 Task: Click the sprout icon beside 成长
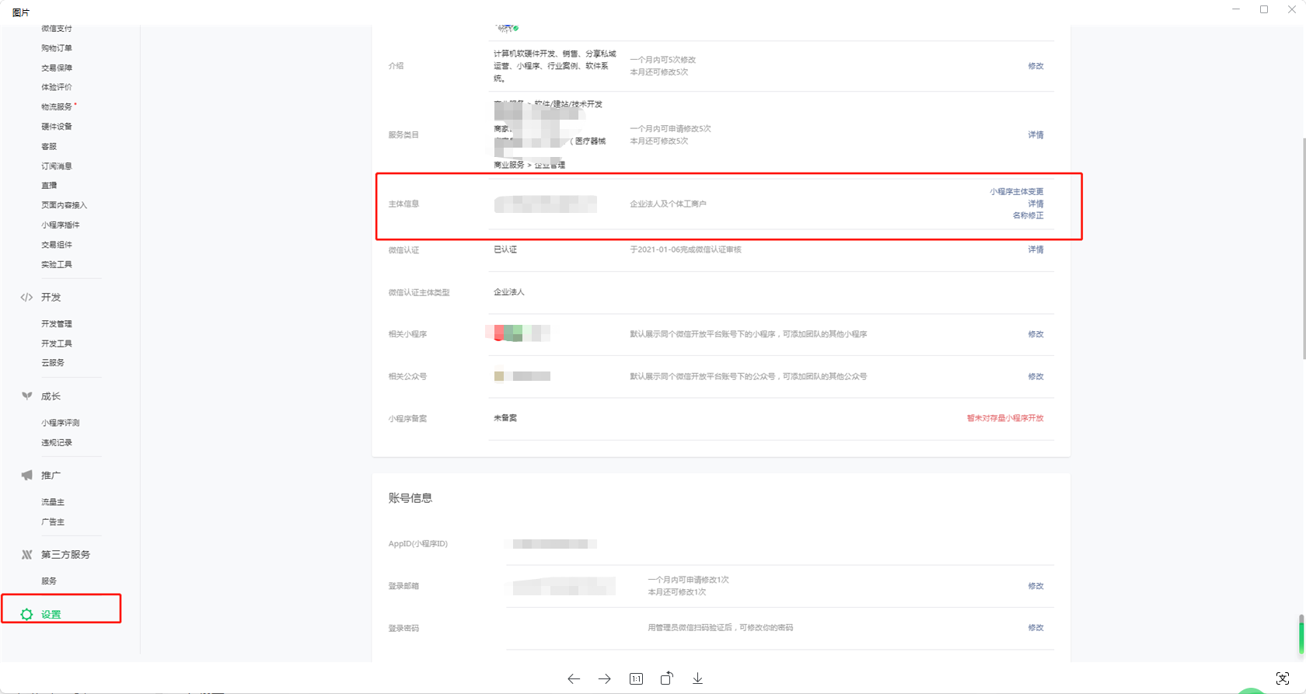click(x=26, y=396)
